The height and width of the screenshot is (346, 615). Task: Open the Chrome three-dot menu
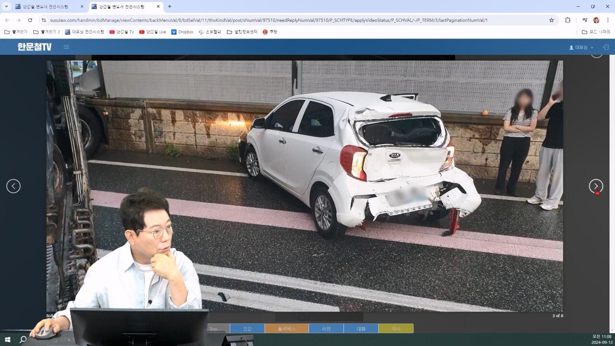(608, 20)
